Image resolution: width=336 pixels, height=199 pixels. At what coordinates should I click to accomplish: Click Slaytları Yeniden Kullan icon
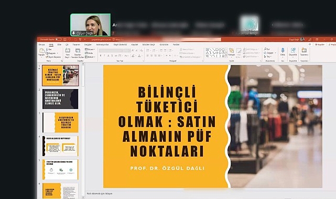tap(78, 53)
